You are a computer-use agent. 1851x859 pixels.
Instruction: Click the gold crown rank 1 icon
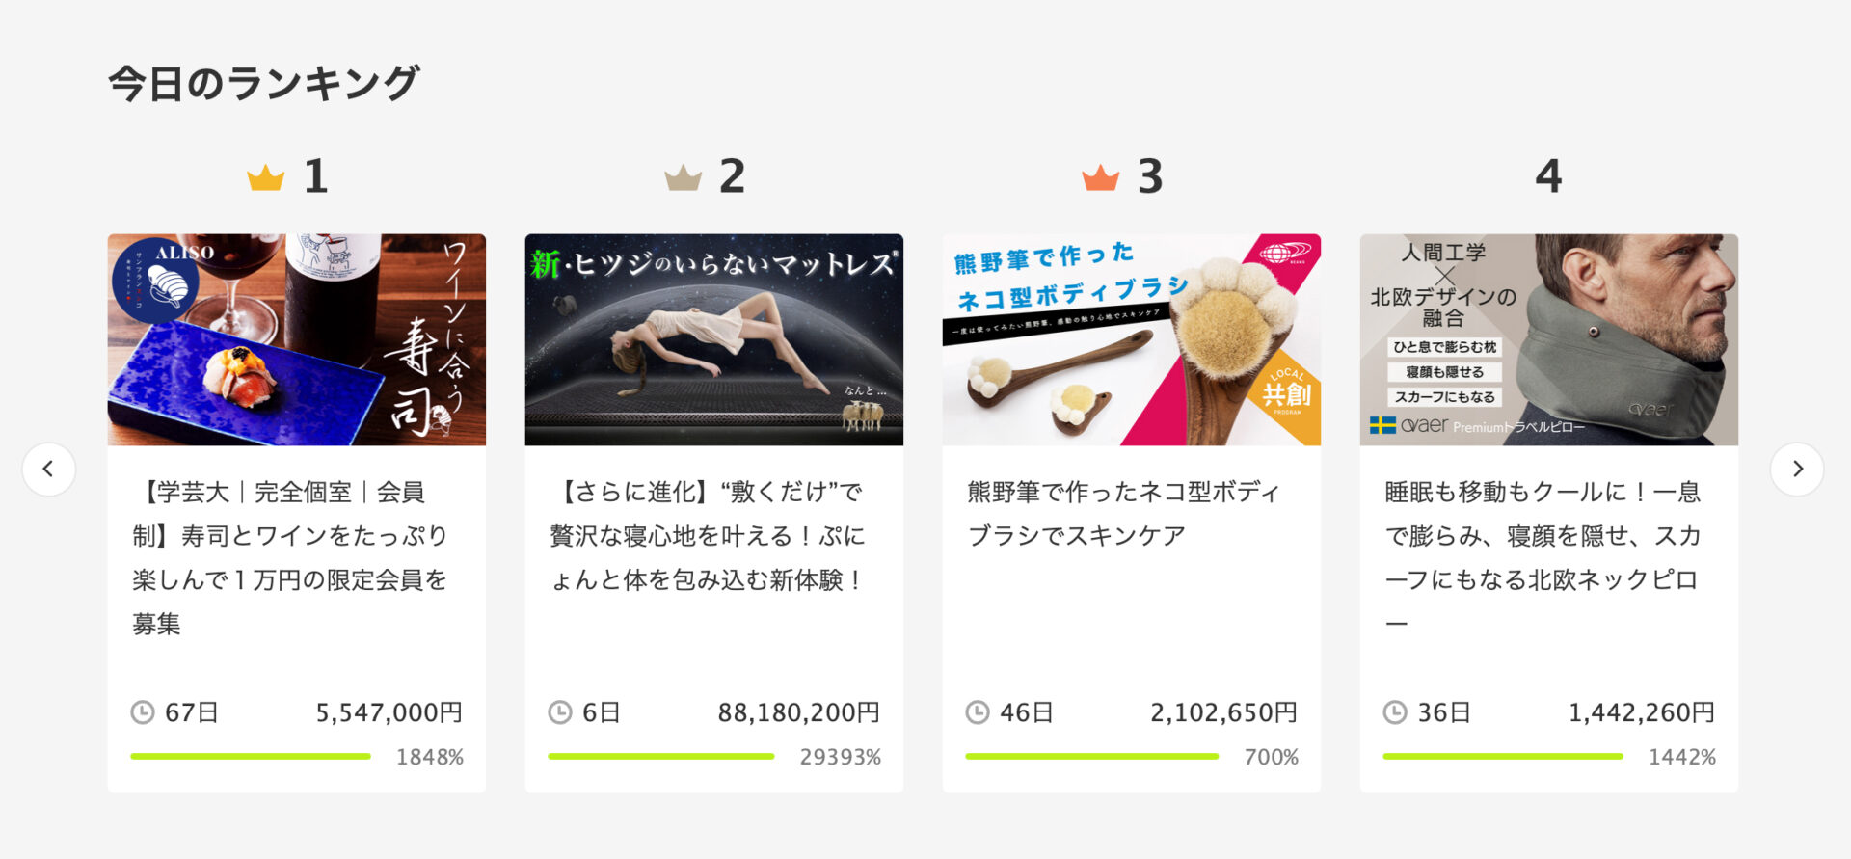pyautogui.click(x=265, y=178)
